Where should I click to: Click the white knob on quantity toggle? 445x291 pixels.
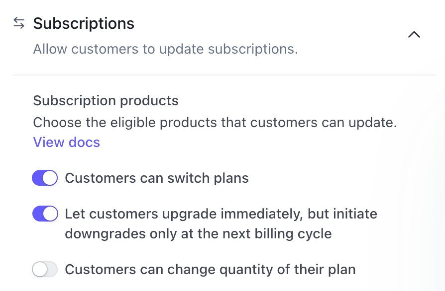(39, 270)
